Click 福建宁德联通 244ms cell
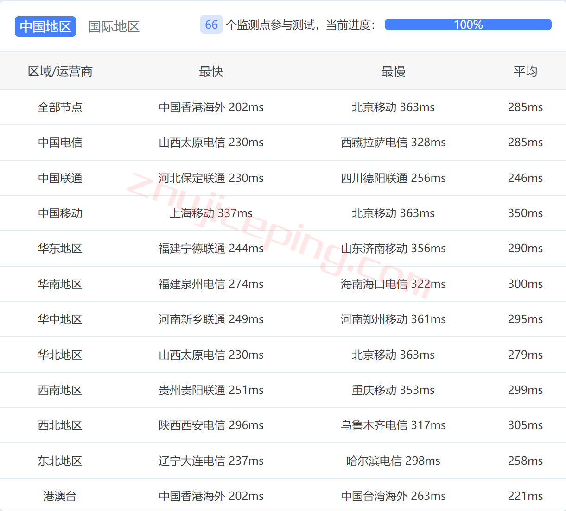This screenshot has height=511, width=566. (x=211, y=249)
